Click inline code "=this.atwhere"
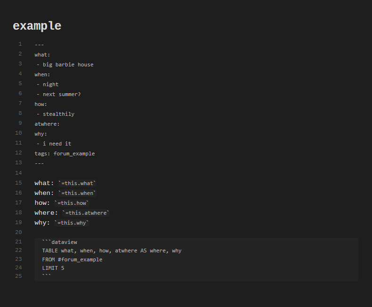Image resolution: width=372 pixels, height=307 pixels. [86, 213]
